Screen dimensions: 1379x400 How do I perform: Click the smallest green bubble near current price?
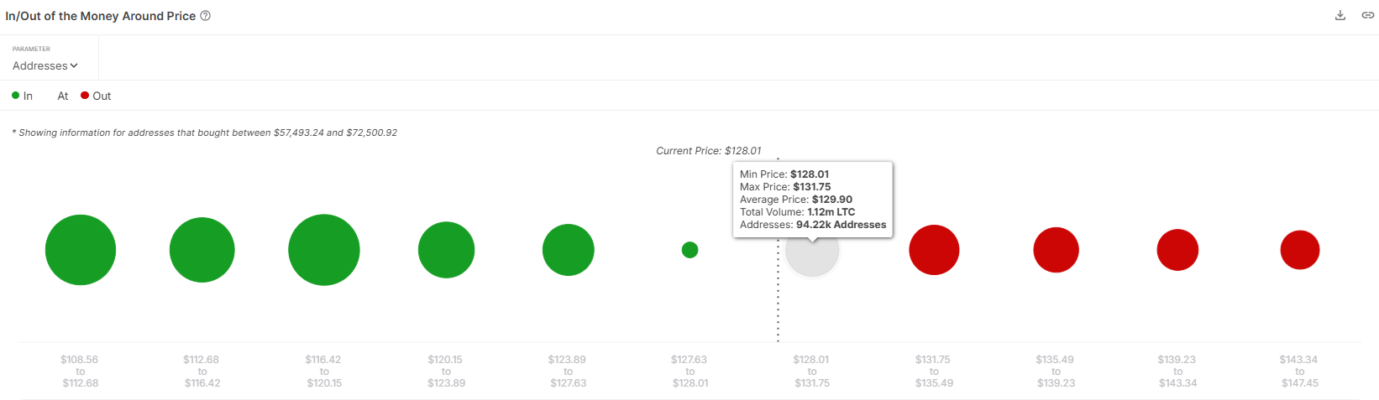tap(689, 250)
